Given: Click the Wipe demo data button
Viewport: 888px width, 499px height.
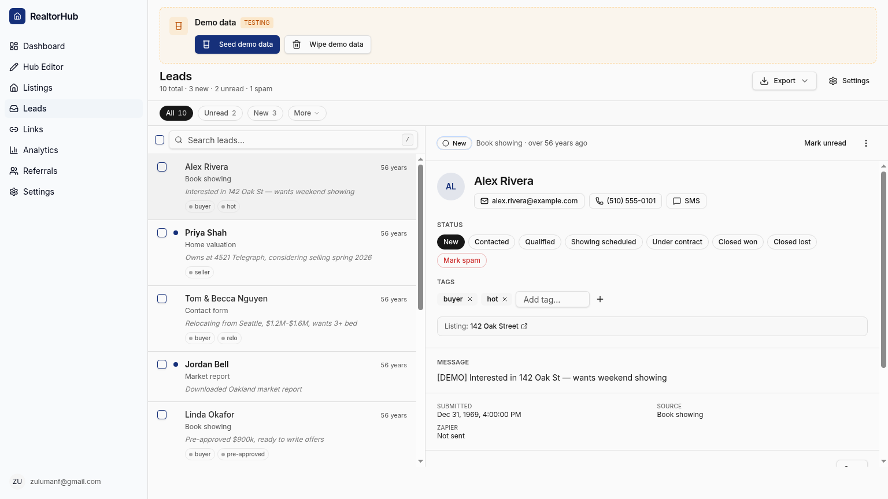Looking at the screenshot, I should pyautogui.click(x=328, y=44).
